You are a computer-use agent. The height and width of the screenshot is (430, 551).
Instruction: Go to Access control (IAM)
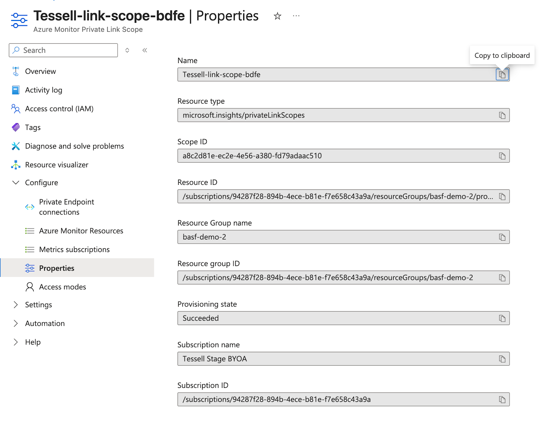[x=59, y=109]
